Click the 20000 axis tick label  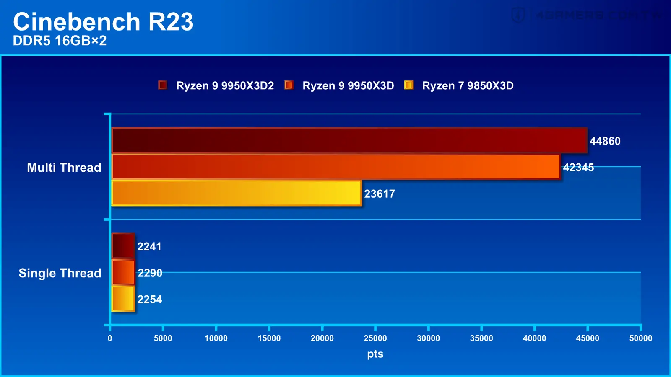[322, 338]
